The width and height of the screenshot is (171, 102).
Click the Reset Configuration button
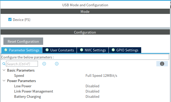tap(23, 41)
